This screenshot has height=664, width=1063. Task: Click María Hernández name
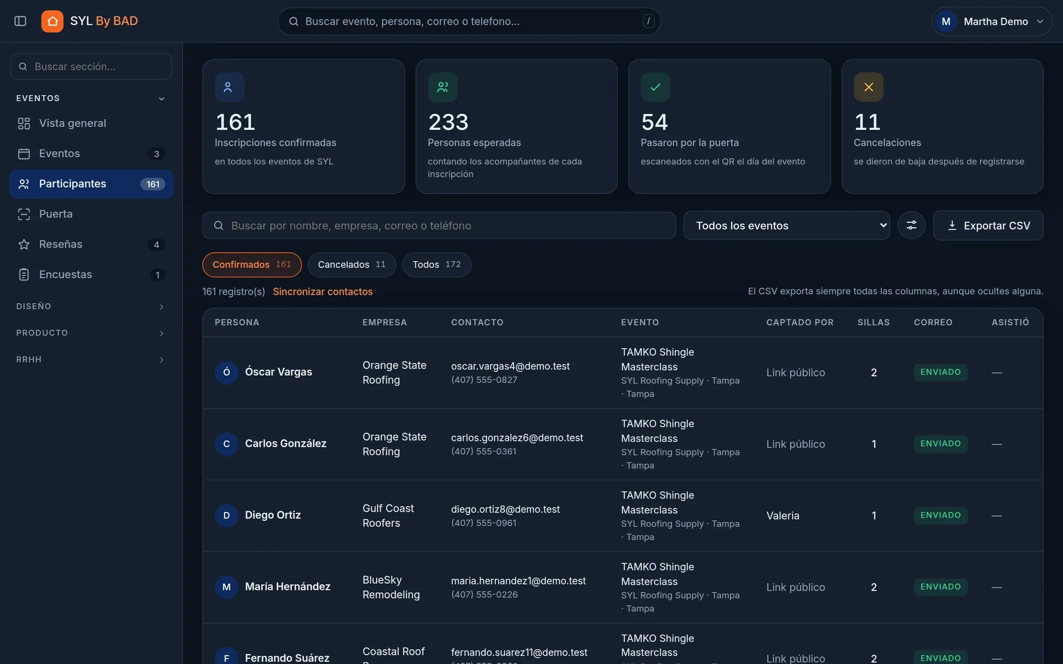point(287,587)
